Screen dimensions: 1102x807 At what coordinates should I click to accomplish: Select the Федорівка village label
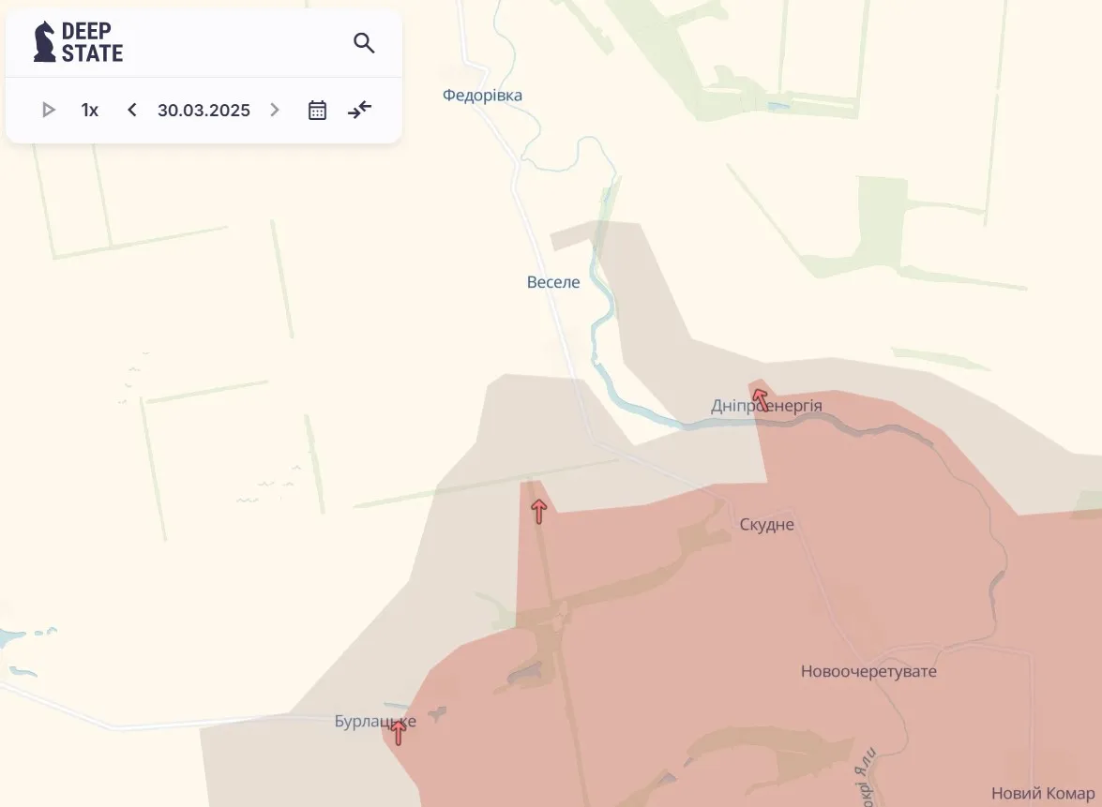pos(482,95)
